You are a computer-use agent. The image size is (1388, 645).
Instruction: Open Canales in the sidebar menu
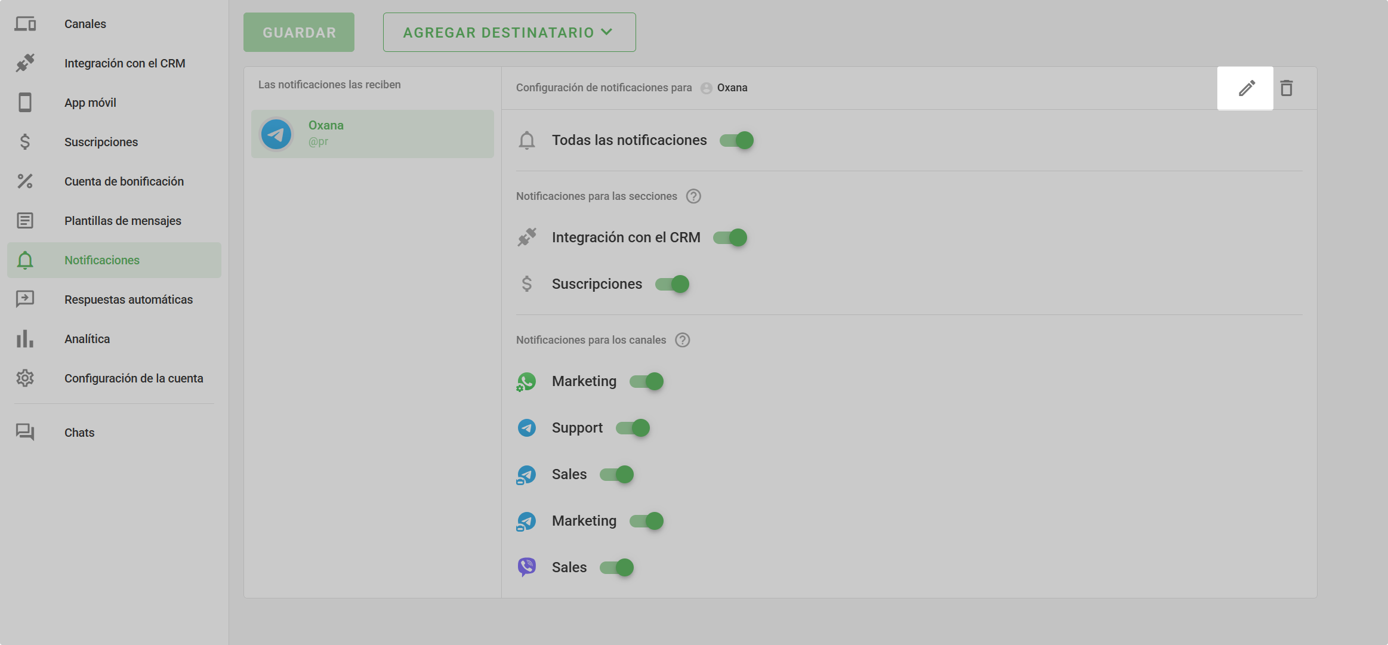click(114, 24)
